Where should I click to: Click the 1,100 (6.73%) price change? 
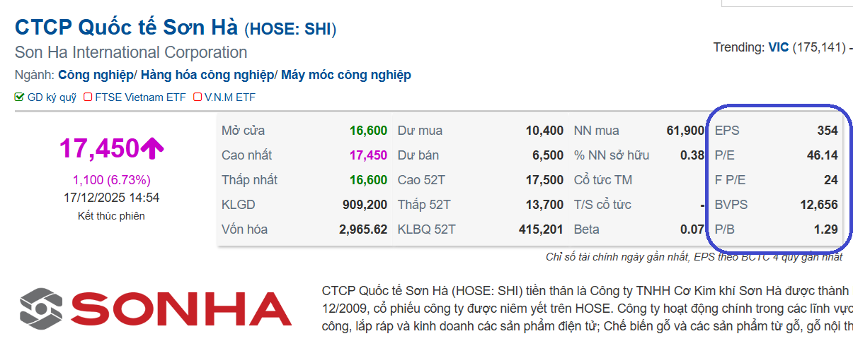click(x=111, y=179)
